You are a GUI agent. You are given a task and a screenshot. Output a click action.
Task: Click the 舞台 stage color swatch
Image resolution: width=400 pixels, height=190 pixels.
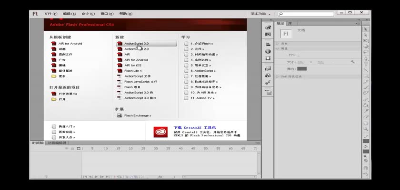point(302,69)
